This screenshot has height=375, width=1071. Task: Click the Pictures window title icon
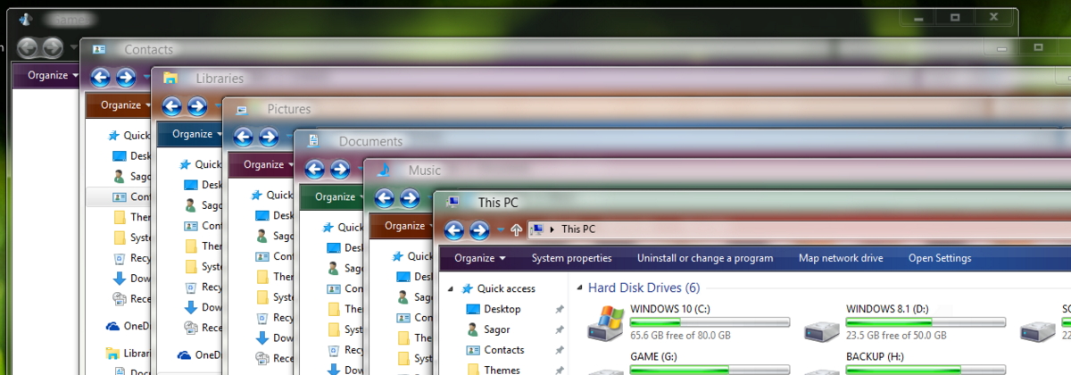[241, 110]
